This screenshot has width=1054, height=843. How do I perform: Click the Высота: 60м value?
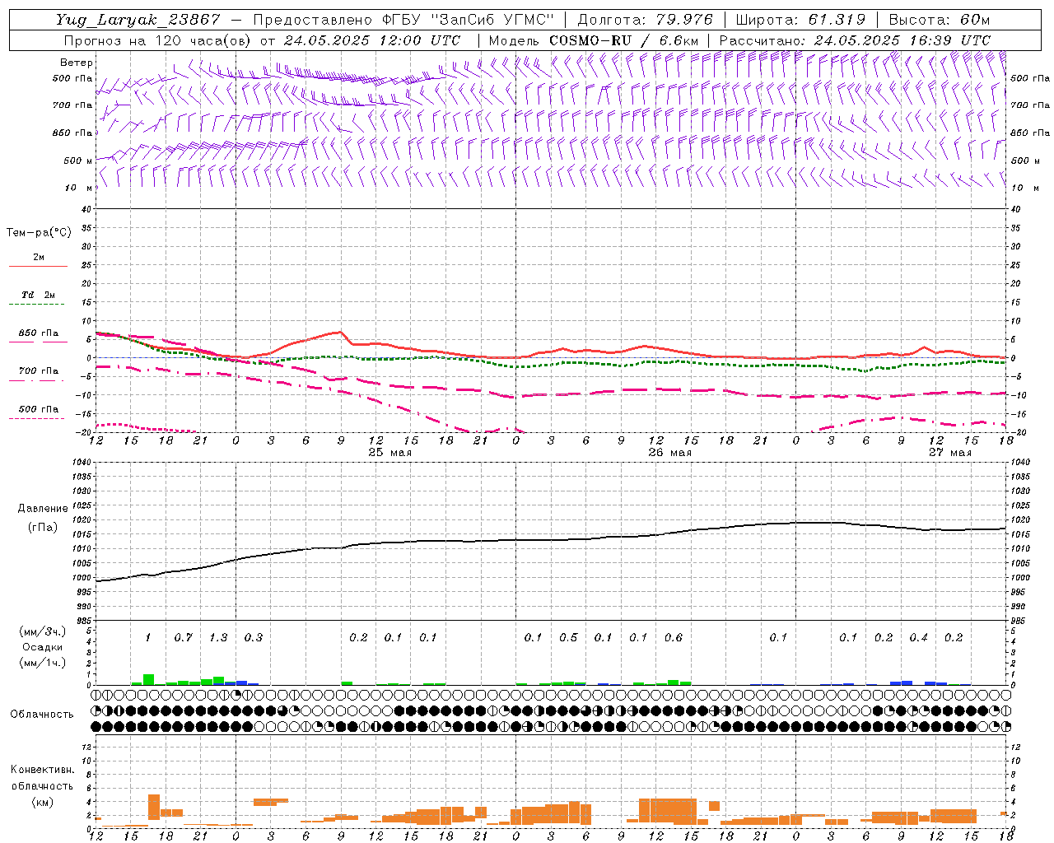(x=940, y=20)
